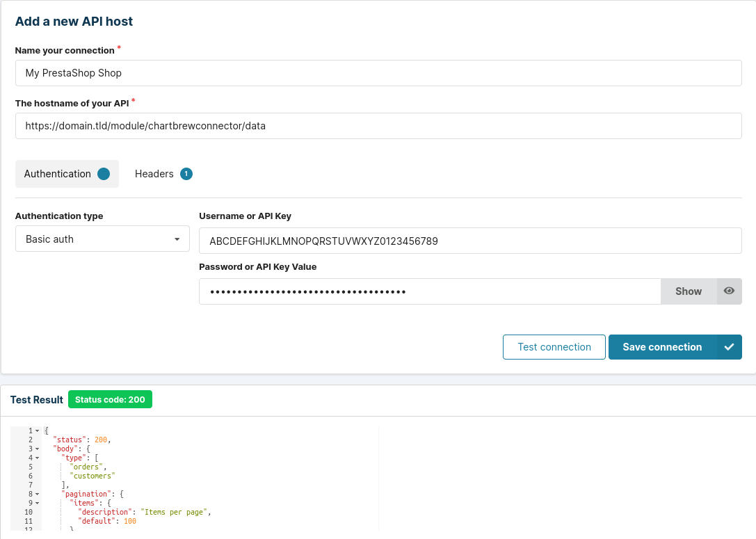Reveal the password using the eye icon
The height and width of the screenshot is (539, 756).
click(729, 291)
